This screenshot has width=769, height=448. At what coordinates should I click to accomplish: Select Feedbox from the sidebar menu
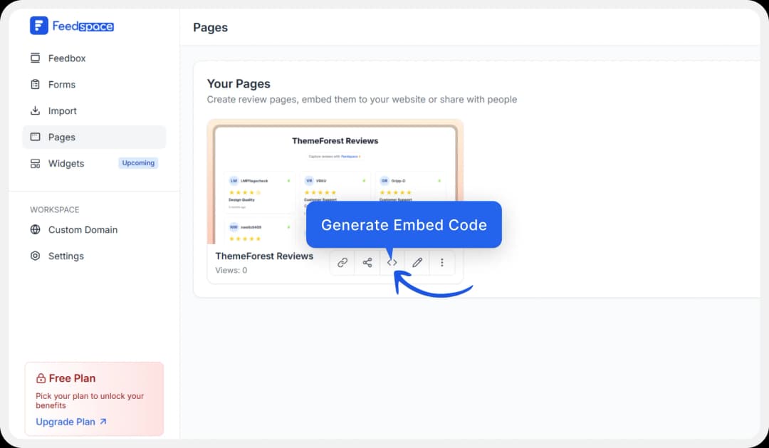pyautogui.click(x=68, y=58)
